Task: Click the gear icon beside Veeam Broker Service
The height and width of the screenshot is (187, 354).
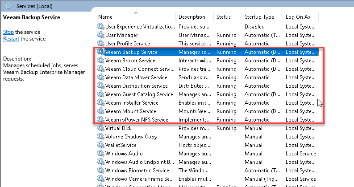Action: click(x=100, y=61)
